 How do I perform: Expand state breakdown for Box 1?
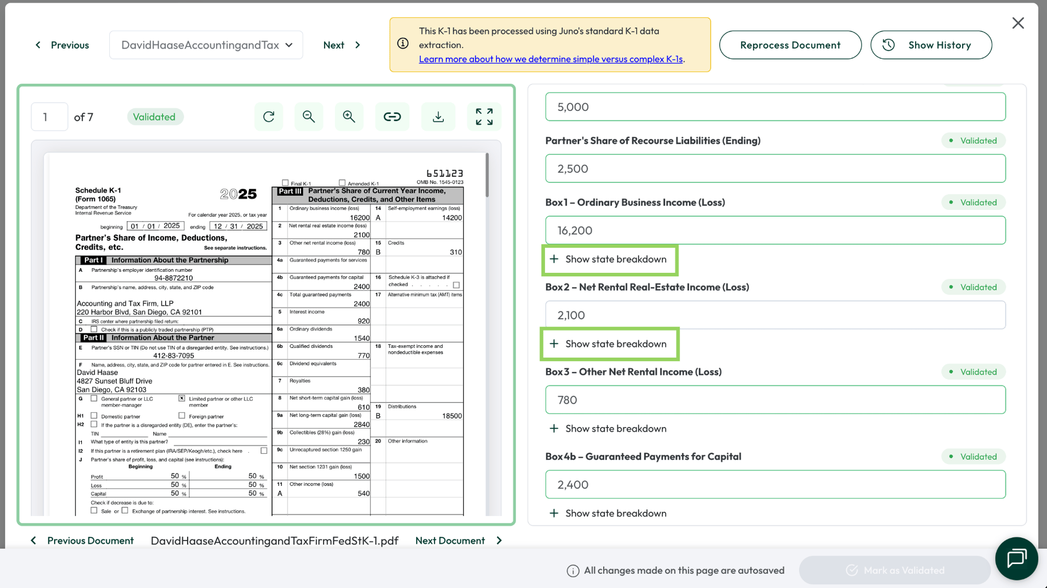click(x=608, y=259)
